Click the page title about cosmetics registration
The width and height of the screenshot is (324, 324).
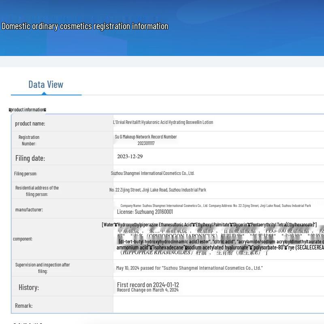(85, 26)
